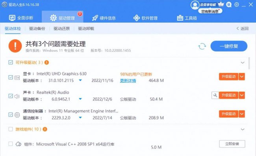Click the size value 464.8 M
This screenshot has width=256, height=156.
pos(156,80)
